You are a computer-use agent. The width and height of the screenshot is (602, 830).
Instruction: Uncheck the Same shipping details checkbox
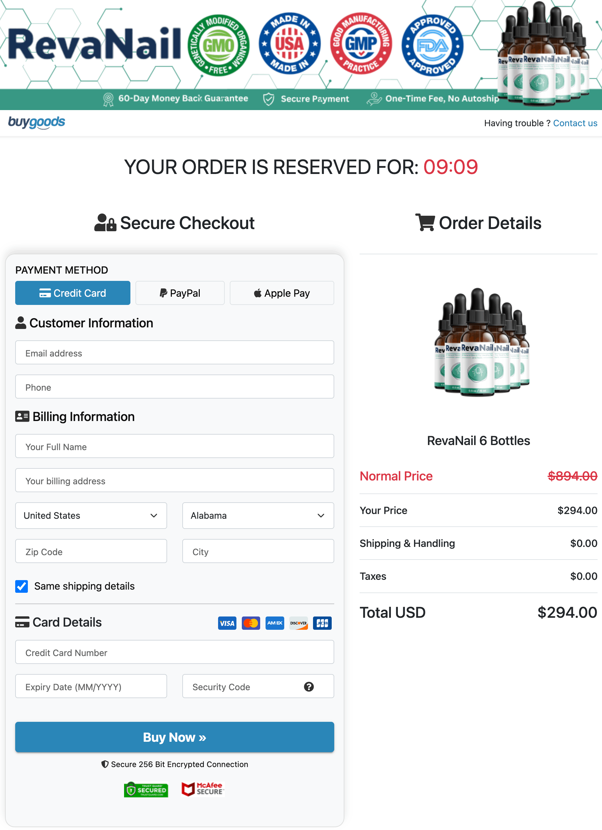(x=22, y=586)
